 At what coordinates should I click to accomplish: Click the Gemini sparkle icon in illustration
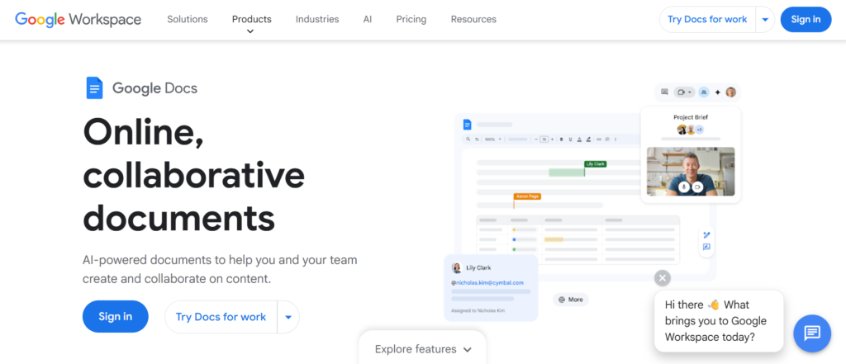click(717, 92)
